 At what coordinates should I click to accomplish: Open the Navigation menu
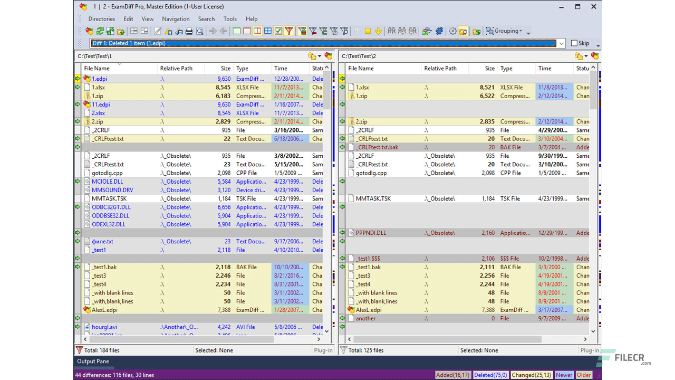[176, 18]
